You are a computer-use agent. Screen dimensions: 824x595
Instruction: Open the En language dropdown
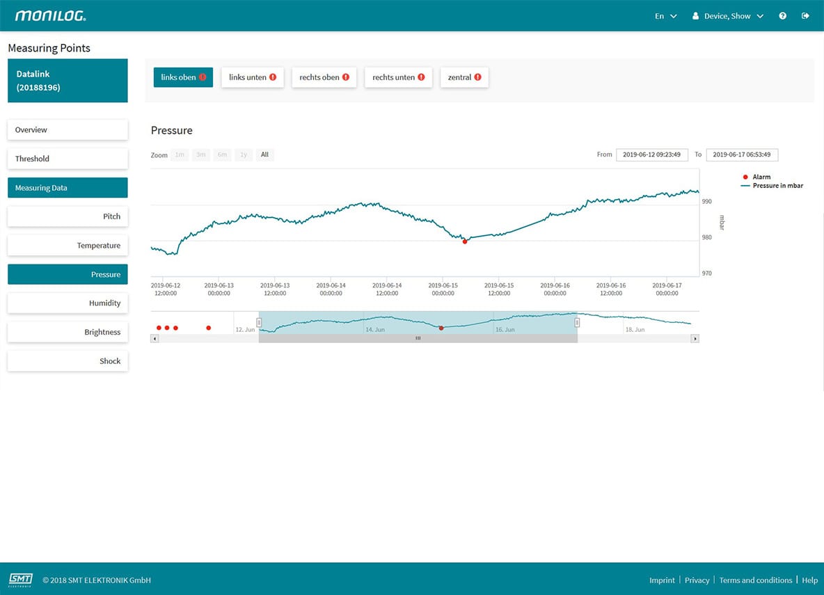pyautogui.click(x=665, y=16)
